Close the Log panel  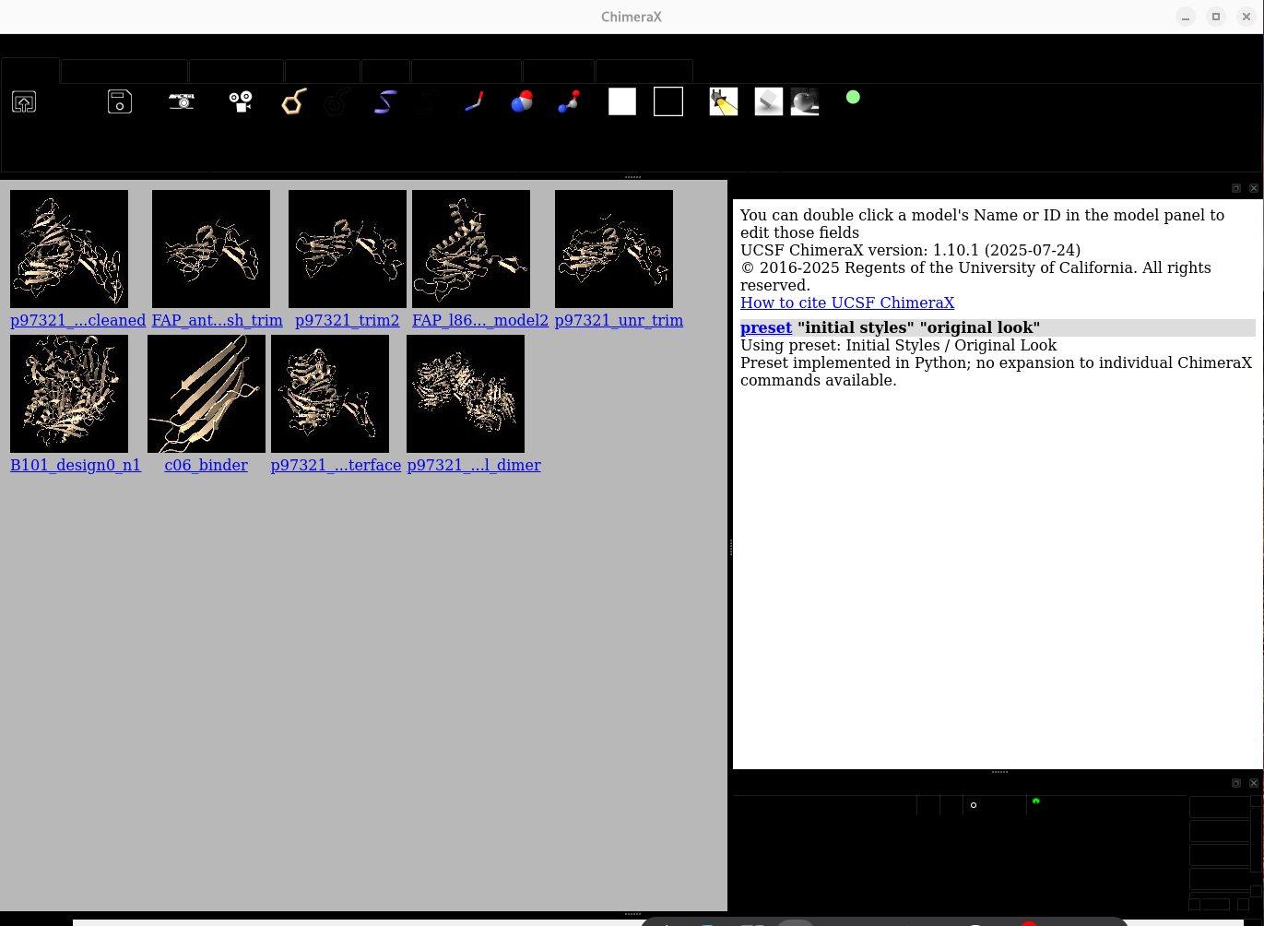[x=1254, y=188]
